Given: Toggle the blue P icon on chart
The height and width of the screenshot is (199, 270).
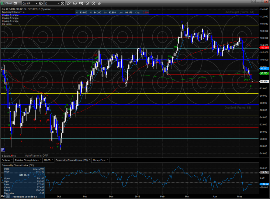Looking at the screenshot, I should pyautogui.click(x=3, y=150).
